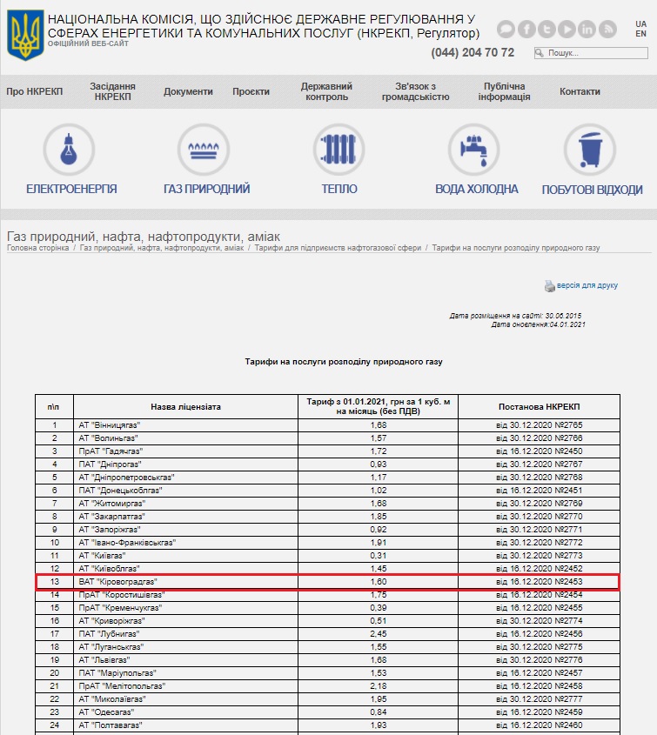Image resolution: width=657 pixels, height=735 pixels.
Task: Open the Державний контроль menu
Action: point(326,91)
